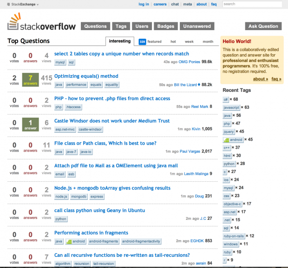Click the mongodb tag
The width and height of the screenshot is (288, 268).
79,197
